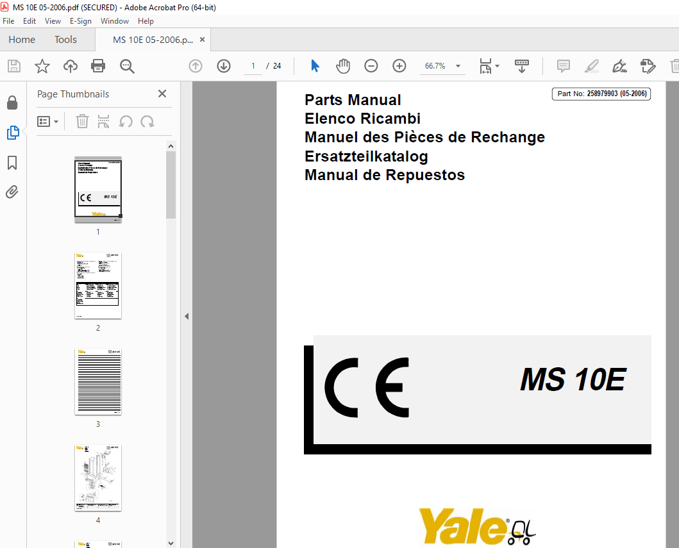
Task: Switch to the Home tab
Action: tap(22, 39)
